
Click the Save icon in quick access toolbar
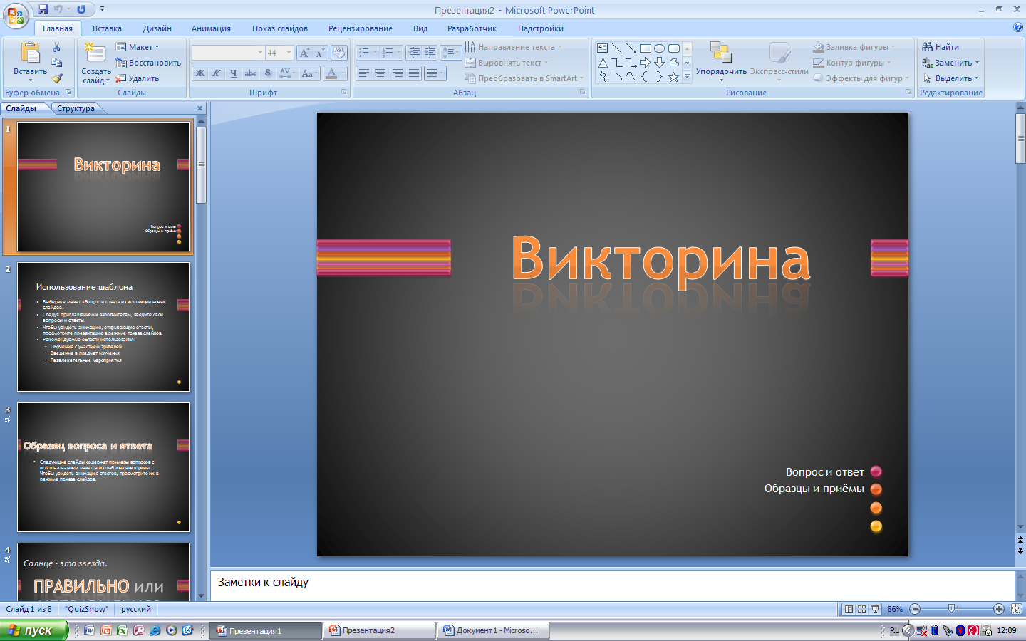[43, 9]
